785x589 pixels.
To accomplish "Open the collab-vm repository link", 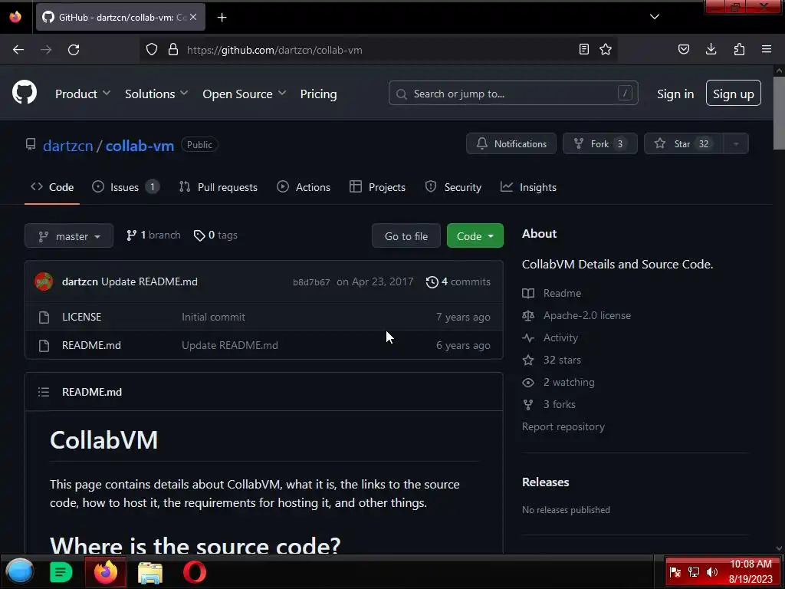I will 140,146.
